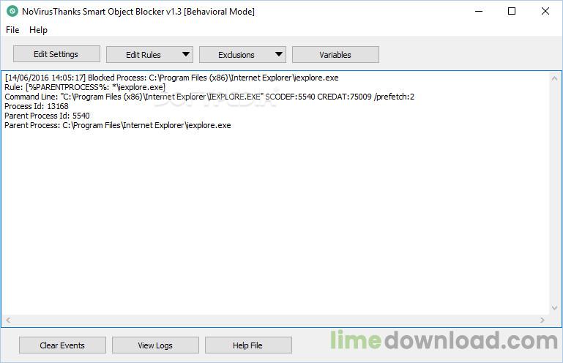Click the Edit Rules button
Viewport: 563px width, 363px height.
click(x=143, y=55)
